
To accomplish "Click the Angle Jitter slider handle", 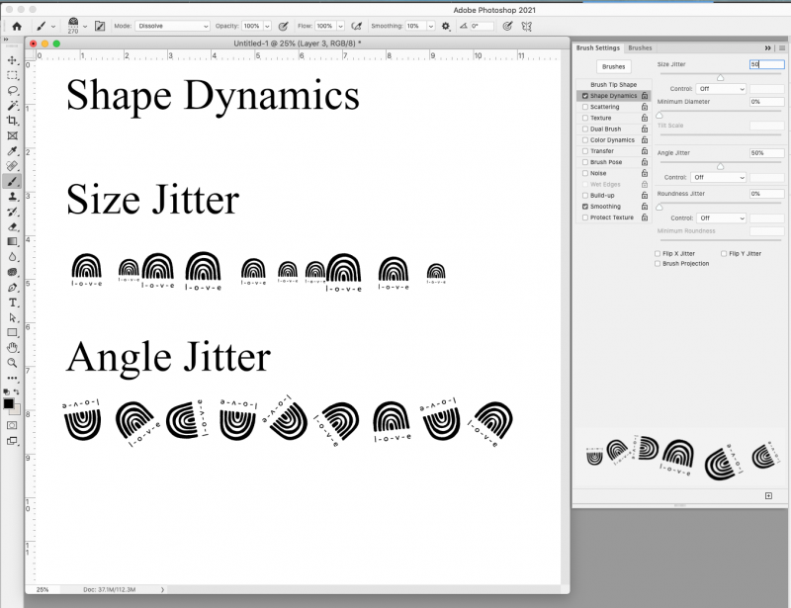I will (721, 166).
